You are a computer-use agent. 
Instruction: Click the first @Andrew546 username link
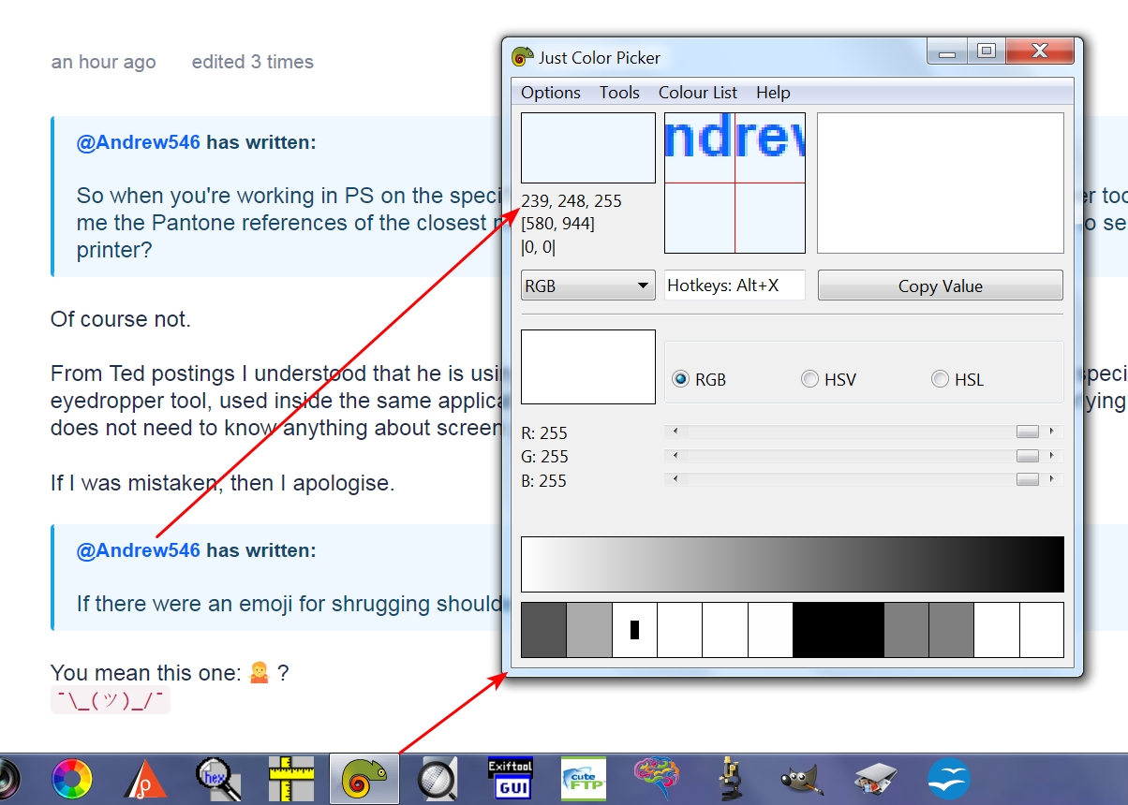(138, 142)
